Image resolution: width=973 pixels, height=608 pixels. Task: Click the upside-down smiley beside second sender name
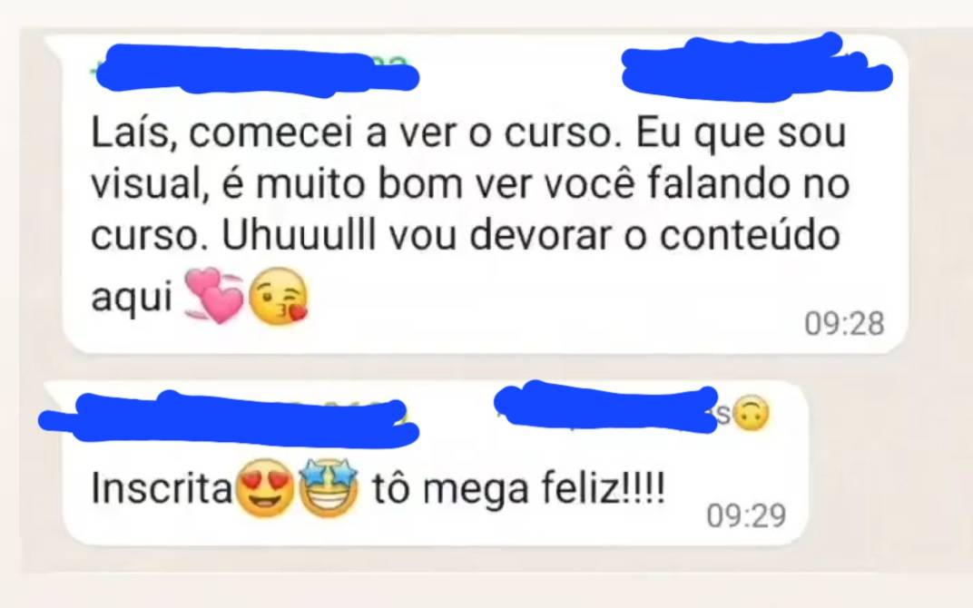751,413
